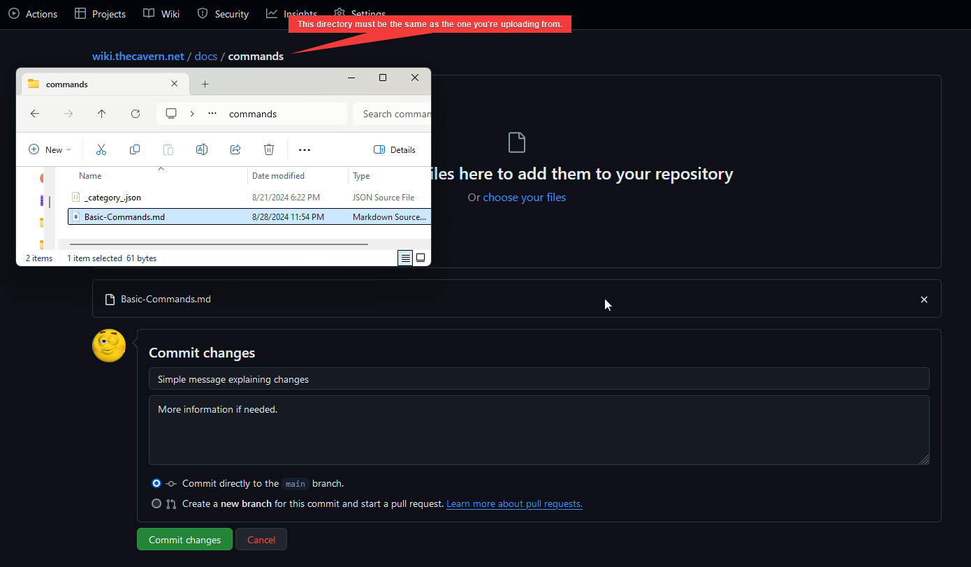Select Commit directly to main branch option
971x567 pixels.
156,483
